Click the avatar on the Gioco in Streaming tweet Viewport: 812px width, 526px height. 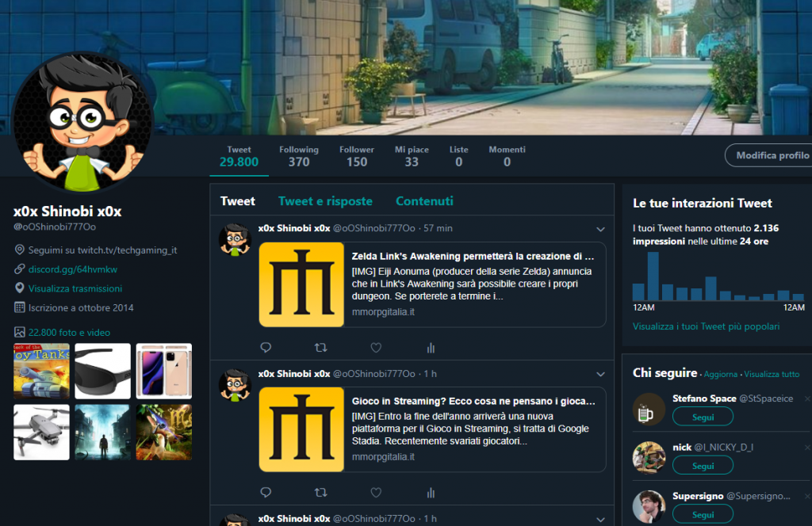click(235, 385)
